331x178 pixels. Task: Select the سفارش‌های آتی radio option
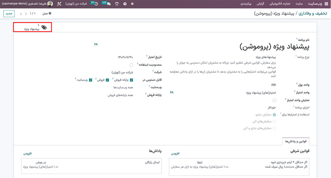(x=274, y=121)
